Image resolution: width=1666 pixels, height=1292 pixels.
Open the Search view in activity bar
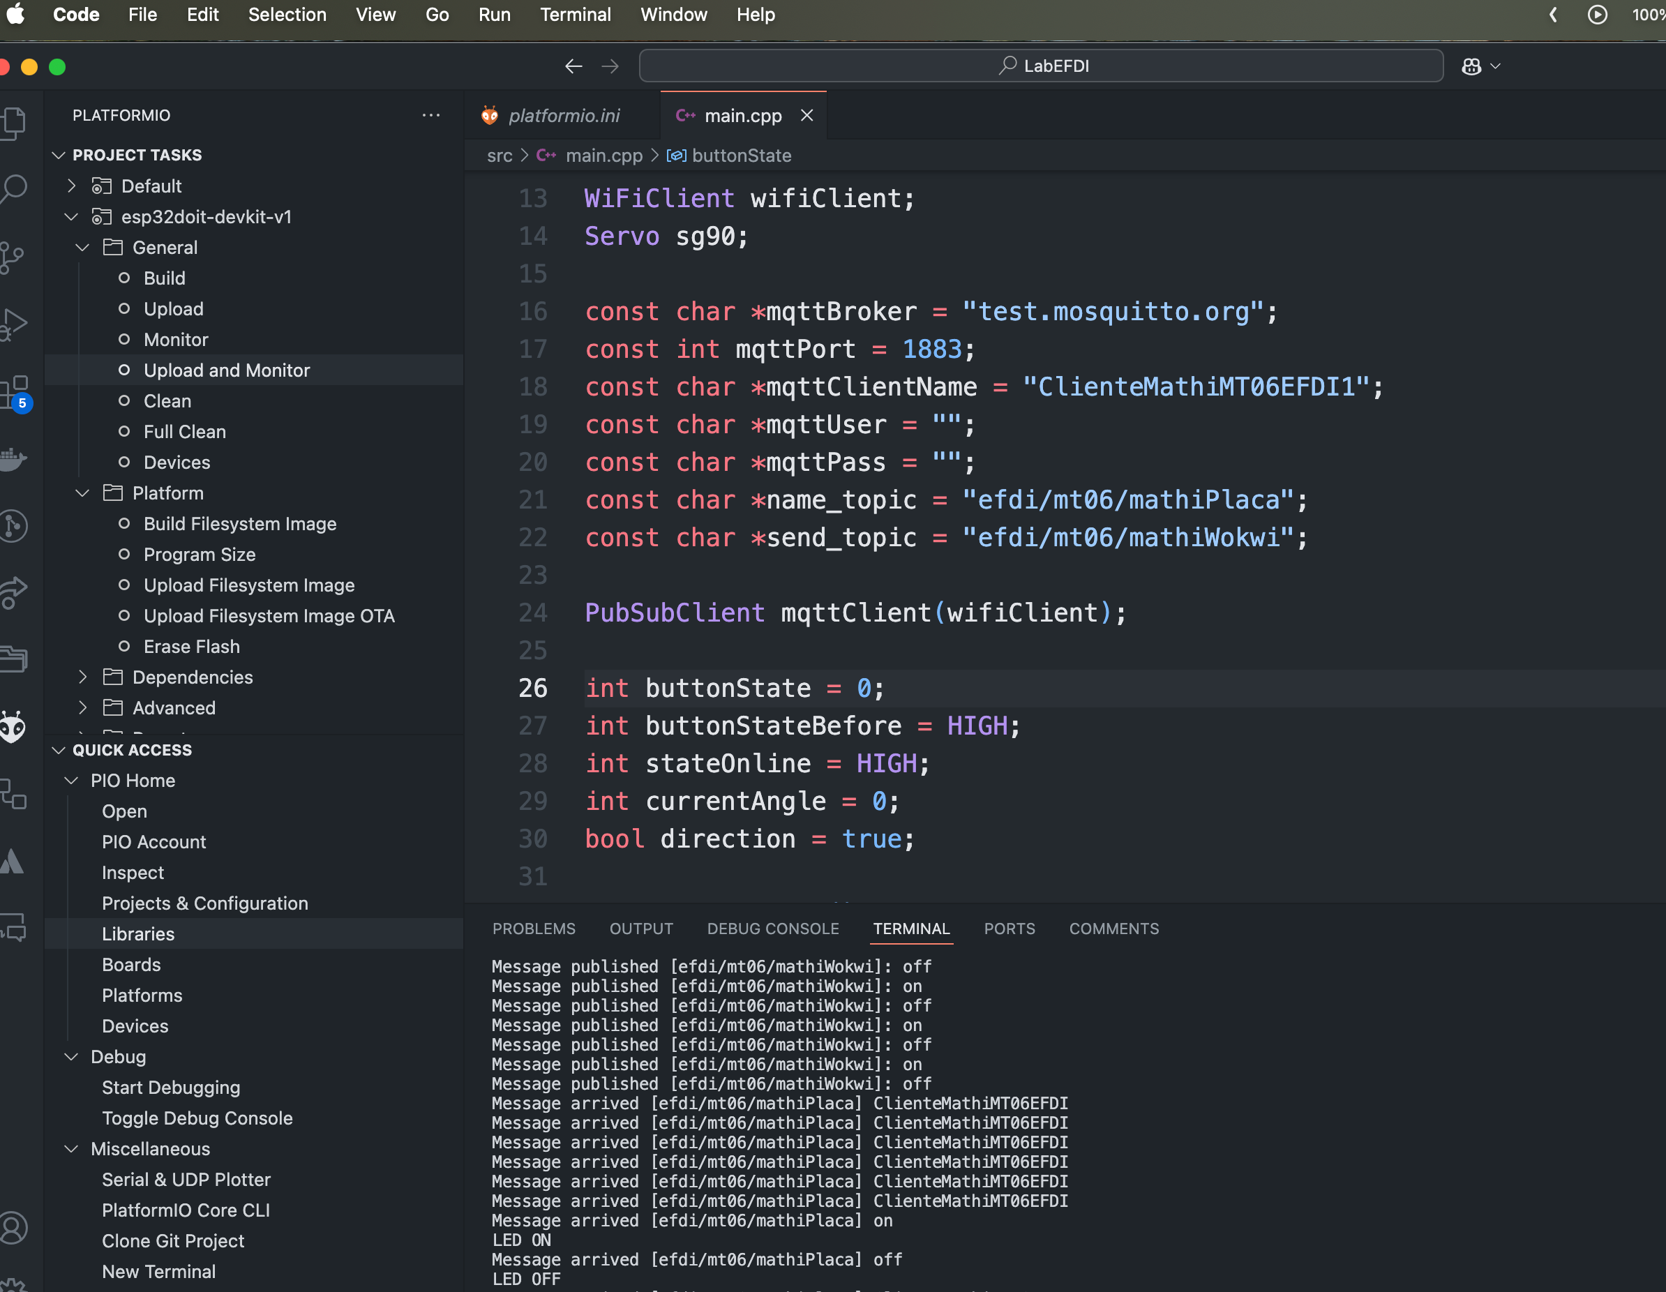click(x=14, y=188)
